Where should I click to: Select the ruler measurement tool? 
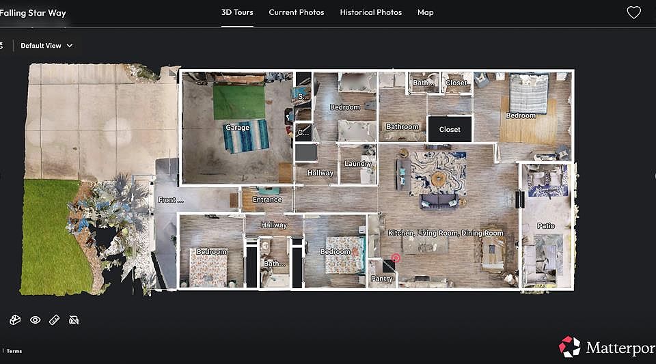(x=55, y=320)
